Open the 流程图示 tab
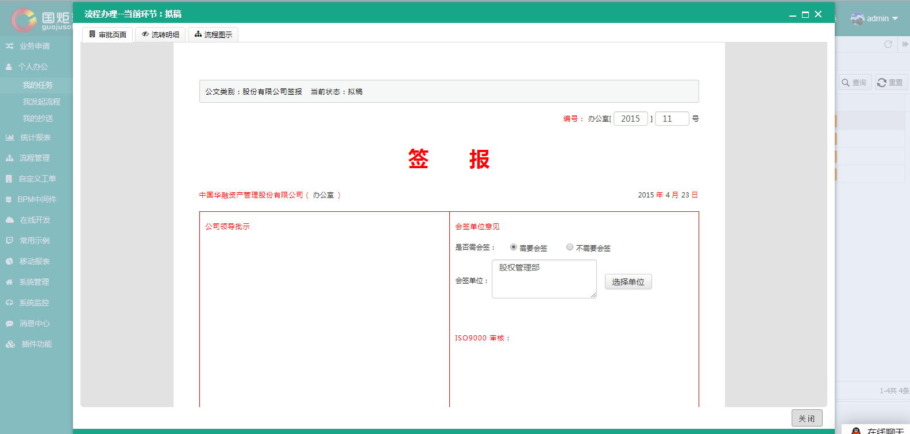The height and width of the screenshot is (434, 910). (x=213, y=34)
